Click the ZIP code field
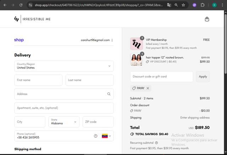The height and width of the screenshot is (155, 227). tap(98, 122)
